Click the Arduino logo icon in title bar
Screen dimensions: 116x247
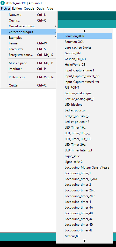[3, 3]
